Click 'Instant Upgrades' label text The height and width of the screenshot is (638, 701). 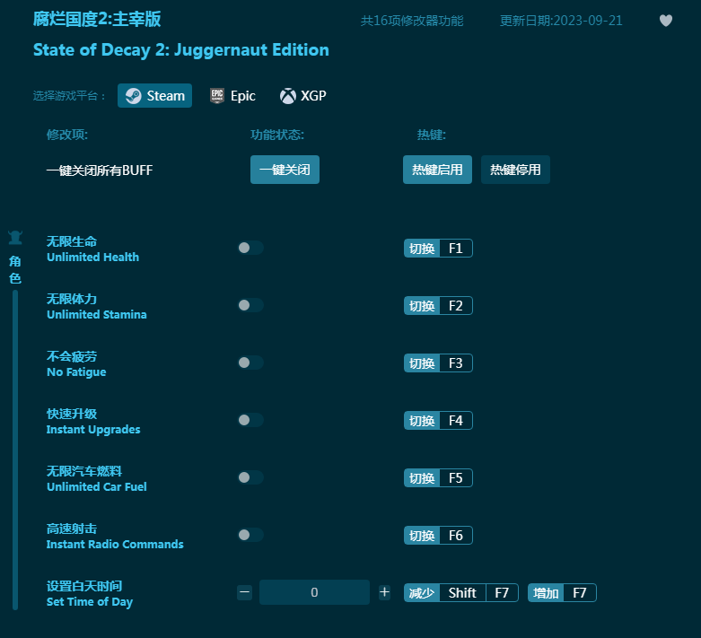click(x=93, y=430)
